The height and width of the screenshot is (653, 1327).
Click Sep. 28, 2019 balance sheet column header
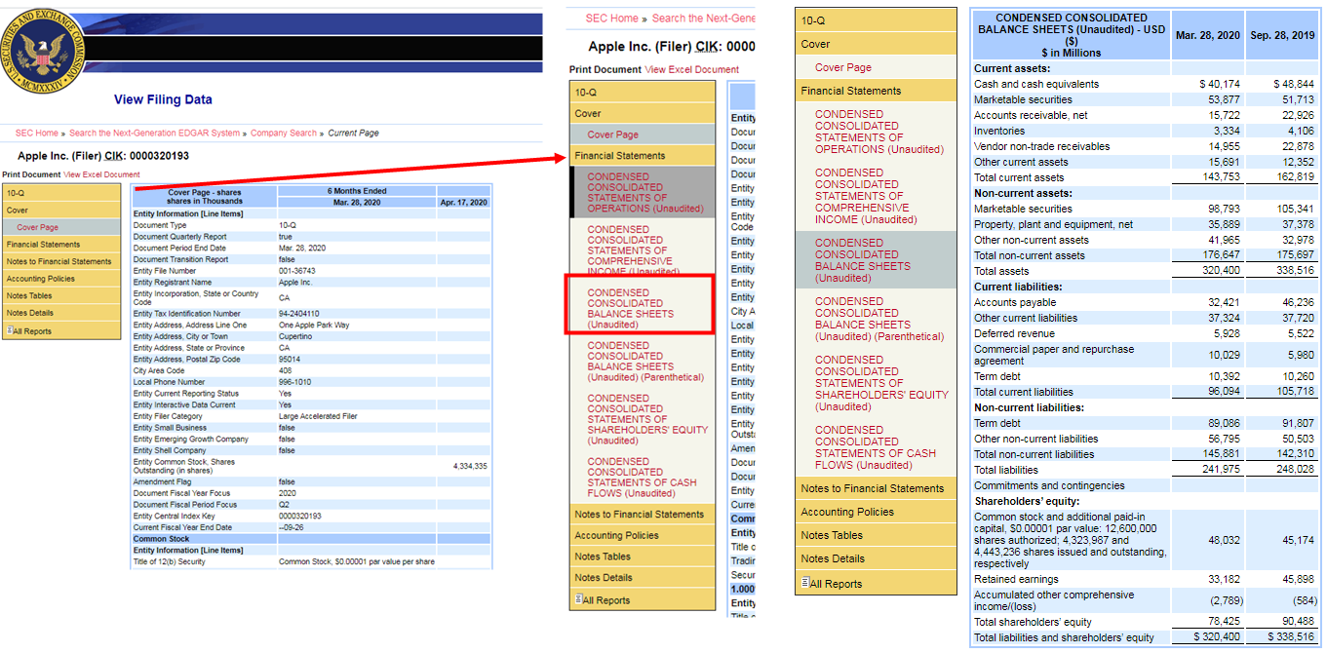pos(1282,35)
